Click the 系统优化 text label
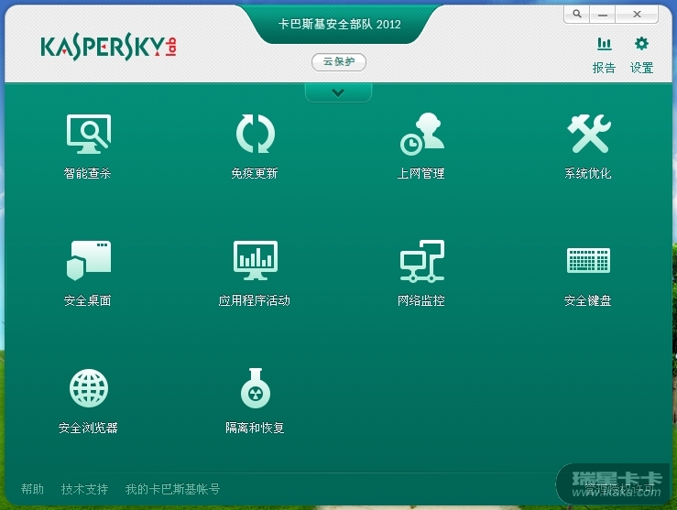The width and height of the screenshot is (677, 510). [x=588, y=173]
